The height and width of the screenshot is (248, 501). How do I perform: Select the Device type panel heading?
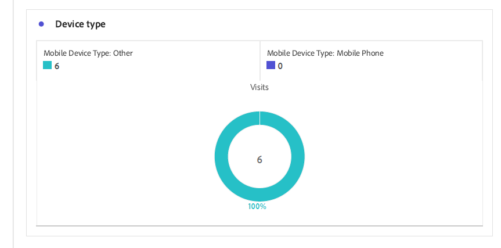[80, 24]
